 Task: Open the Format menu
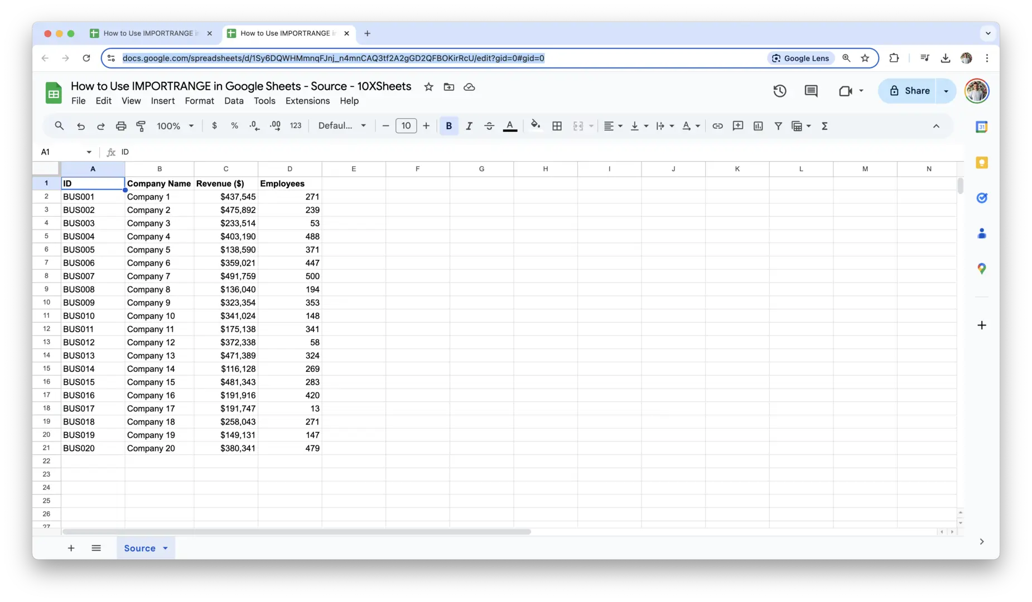199,101
